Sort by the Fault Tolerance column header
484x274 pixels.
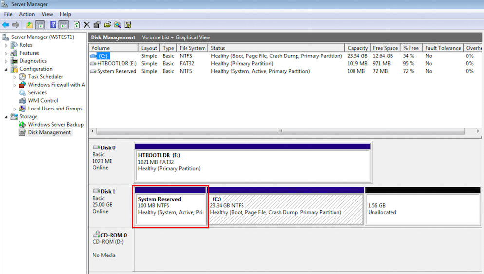click(x=443, y=48)
